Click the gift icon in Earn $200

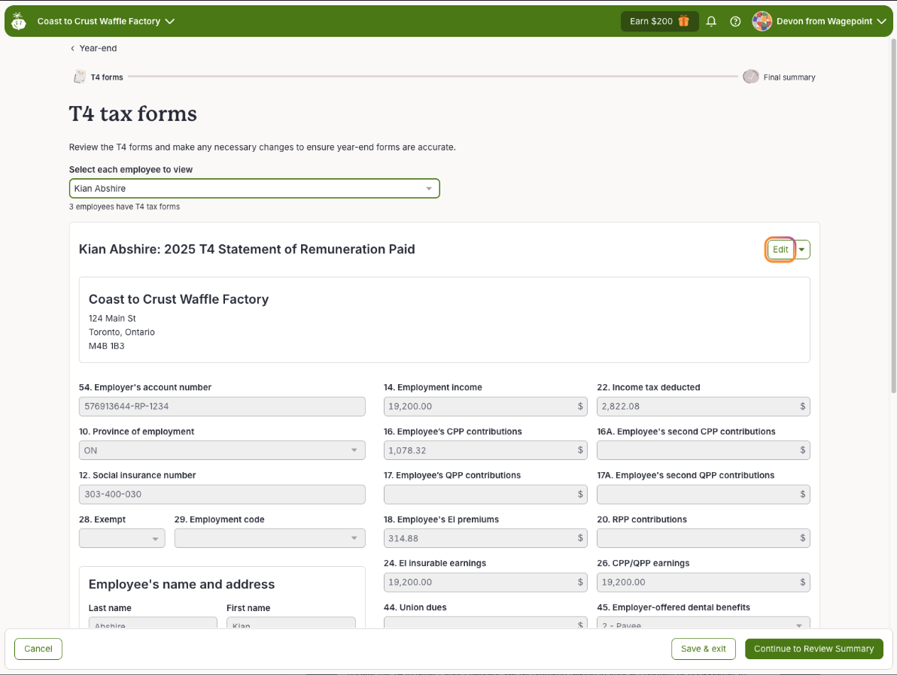pos(683,21)
